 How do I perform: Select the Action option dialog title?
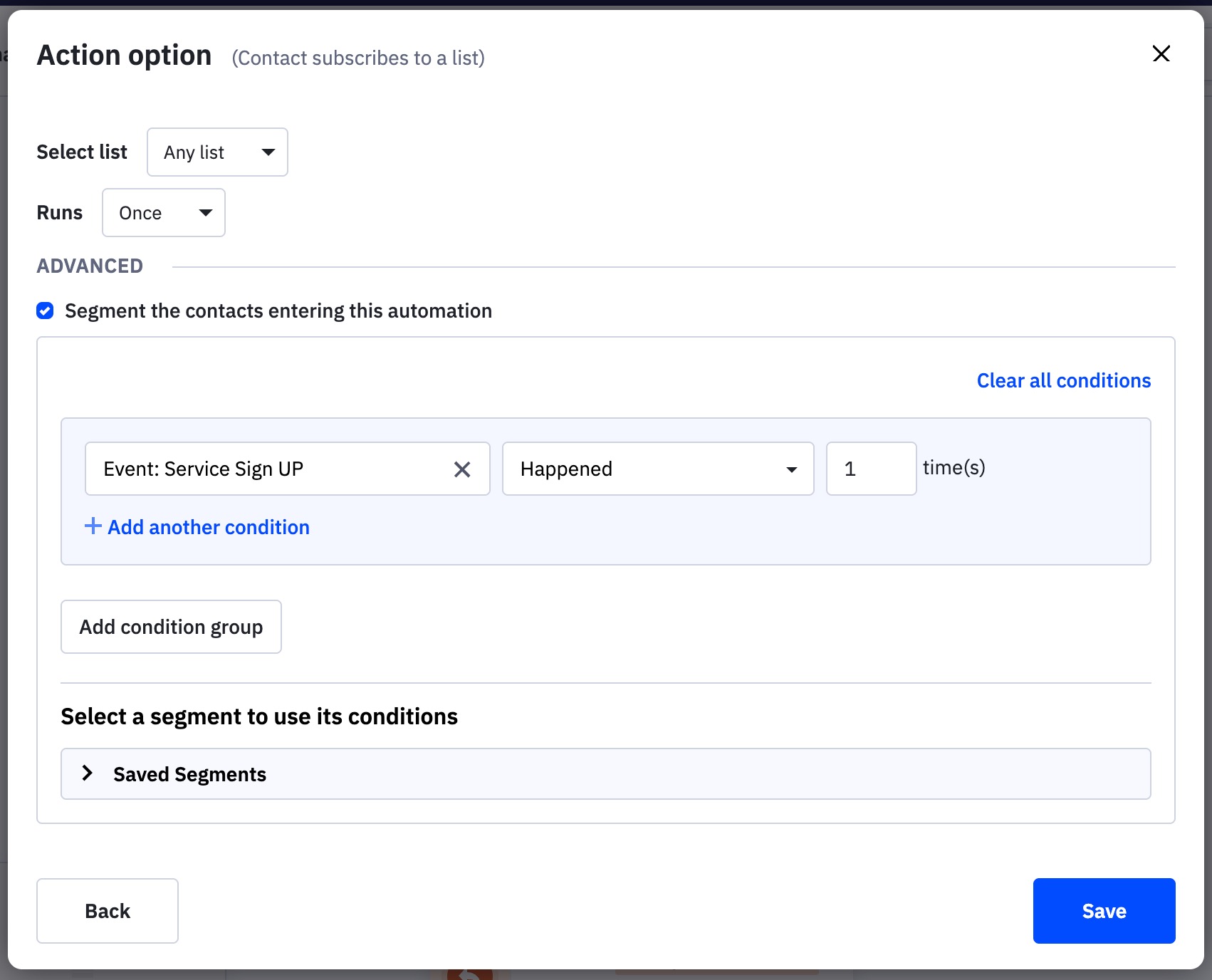pos(124,54)
